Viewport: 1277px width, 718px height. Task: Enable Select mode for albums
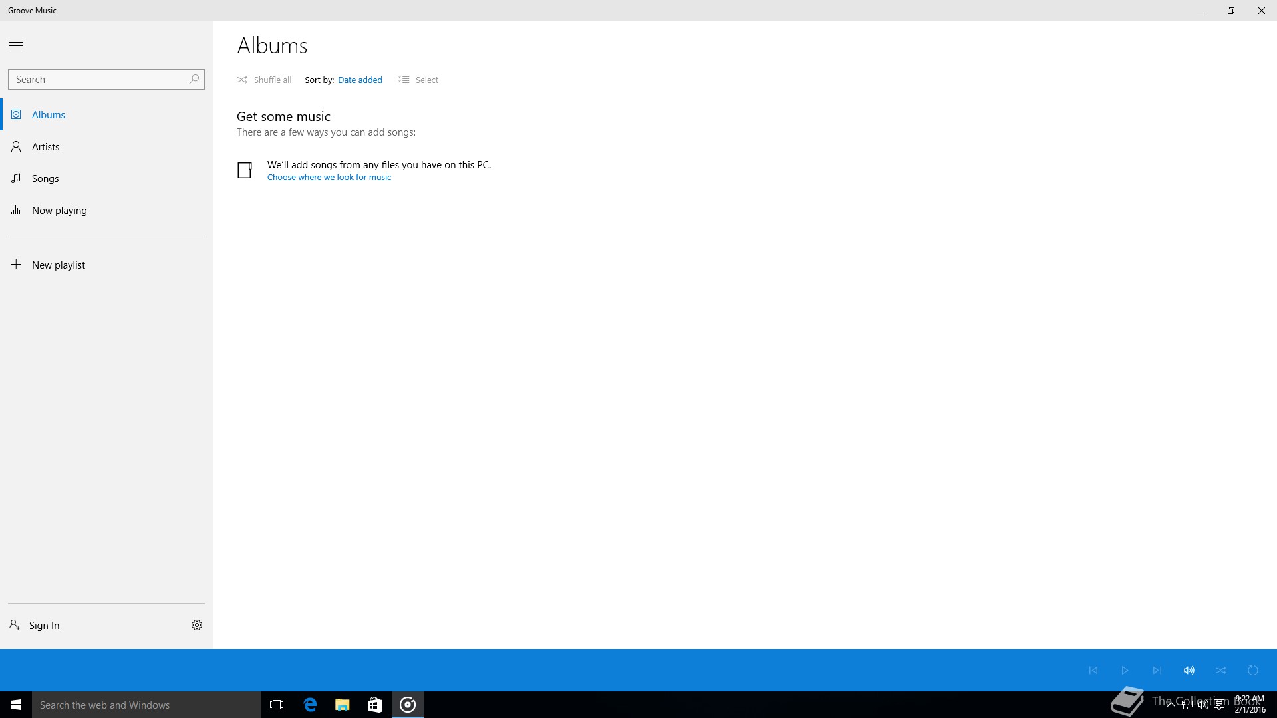click(x=419, y=80)
